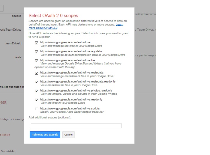Image resolution: width=210 pixels, height=155 pixels.
Task: Click the 'Forbidden' response text in background
Action: [8, 151]
